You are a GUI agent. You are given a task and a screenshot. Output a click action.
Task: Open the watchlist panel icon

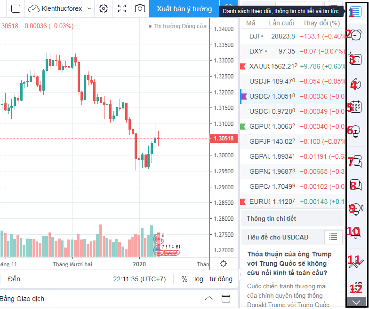pos(357,12)
